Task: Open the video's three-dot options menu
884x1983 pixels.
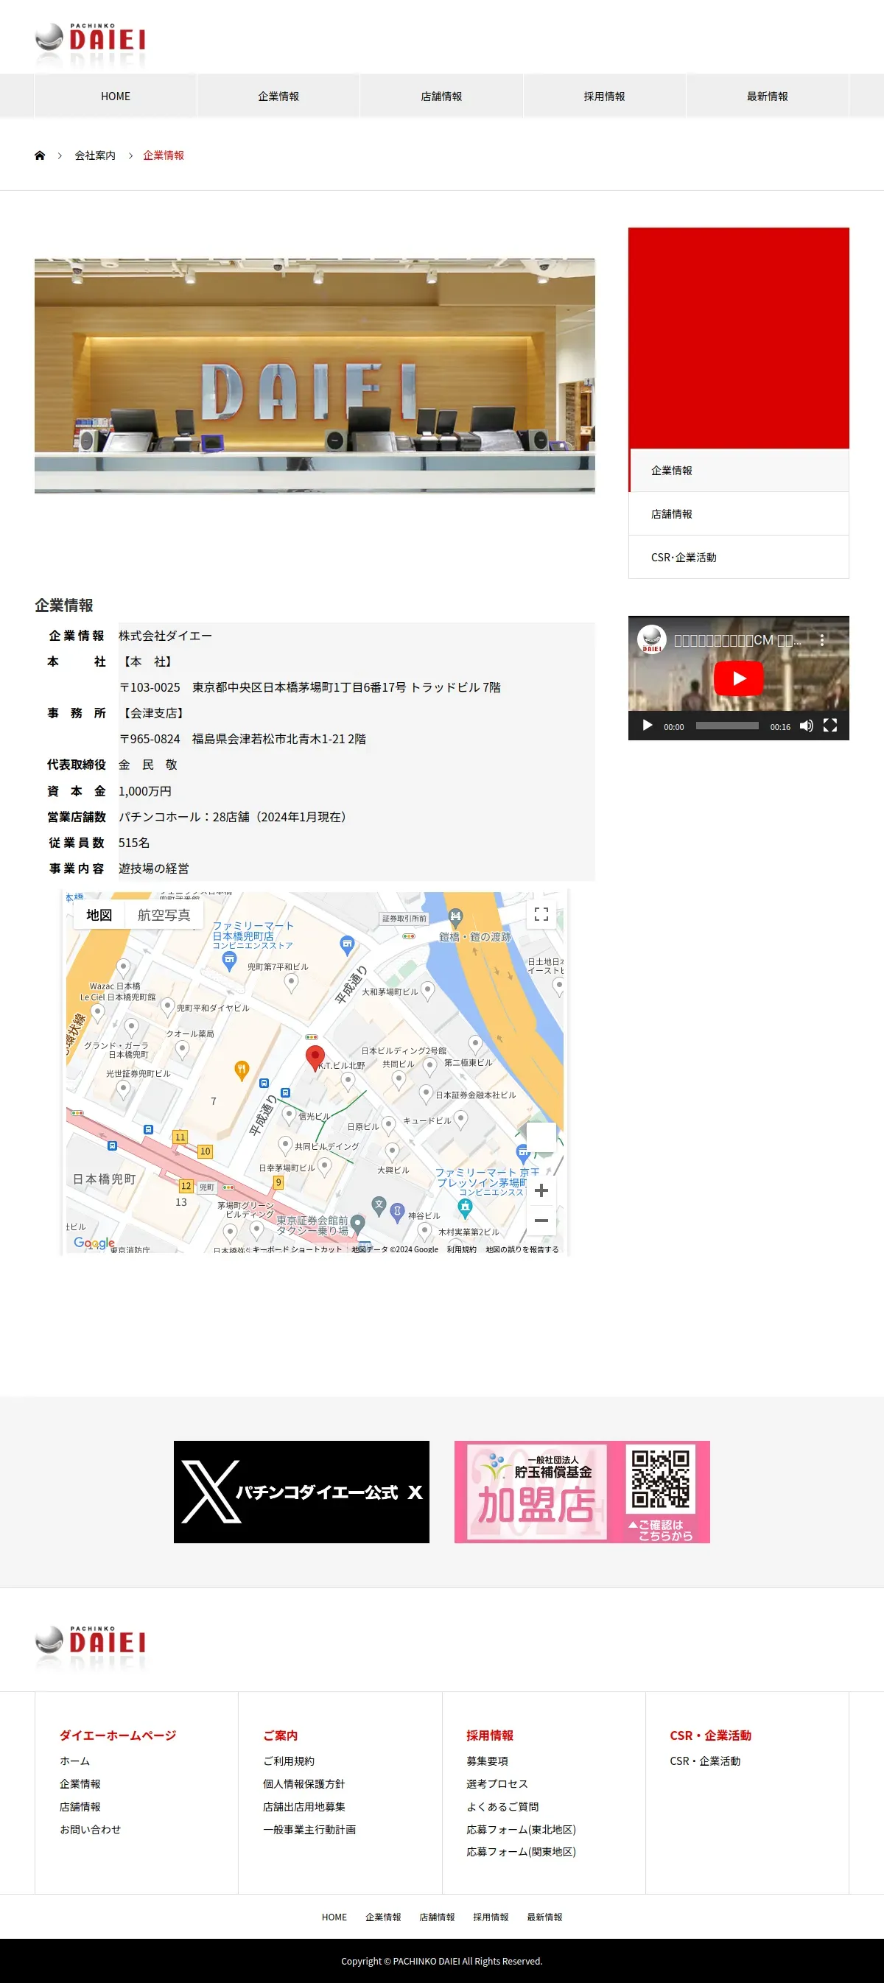Action: click(x=822, y=639)
